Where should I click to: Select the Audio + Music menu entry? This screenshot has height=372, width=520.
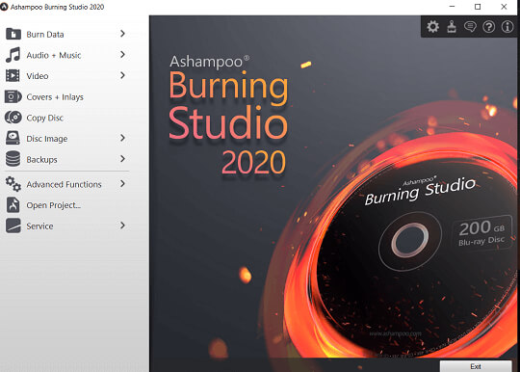[x=66, y=55]
